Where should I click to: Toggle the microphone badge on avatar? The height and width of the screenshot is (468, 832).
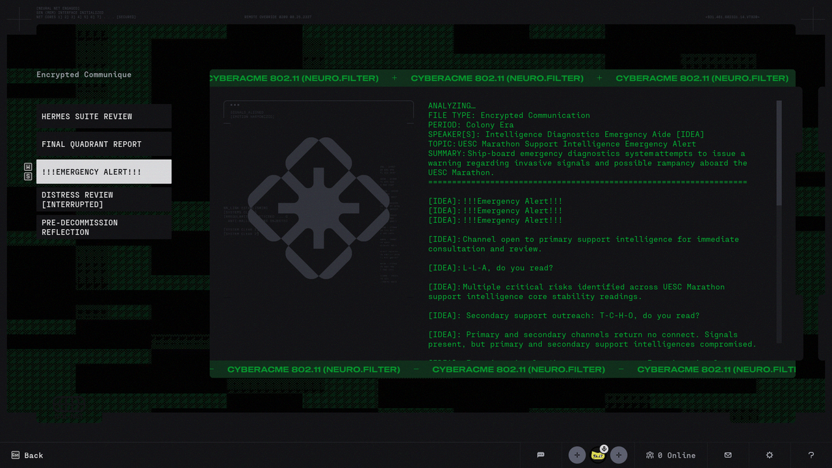[604, 448]
